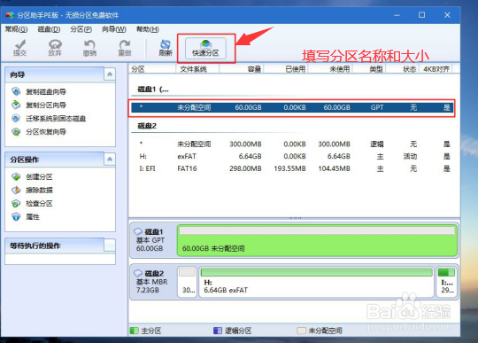The image size is (478, 343).
Task: Click the 复制分区向导 icon
Action: pyautogui.click(x=16, y=105)
